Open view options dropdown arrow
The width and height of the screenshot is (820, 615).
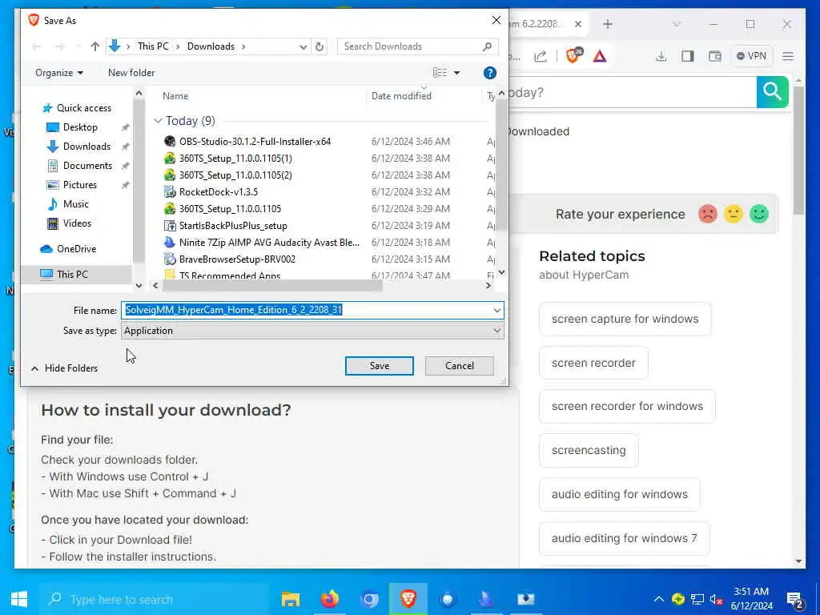[x=456, y=73]
